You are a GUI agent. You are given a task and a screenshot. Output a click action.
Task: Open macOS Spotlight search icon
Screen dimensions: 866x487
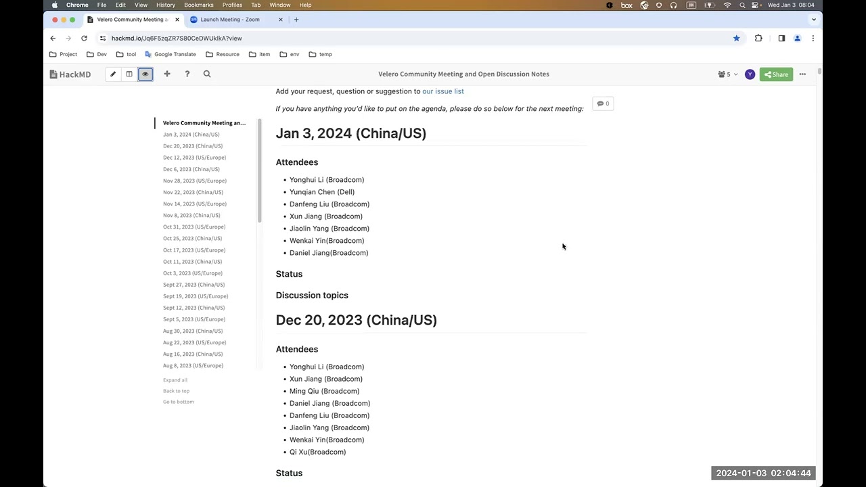tap(742, 5)
